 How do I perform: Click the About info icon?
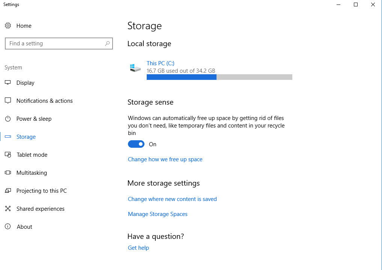[8, 226]
